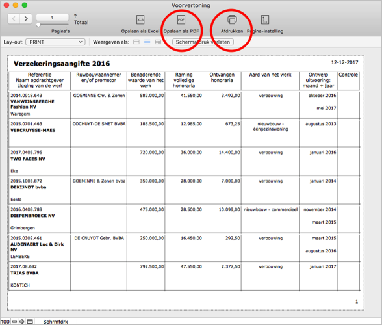Click oktober 2016 date cell
The image size is (382, 325).
coord(322,96)
